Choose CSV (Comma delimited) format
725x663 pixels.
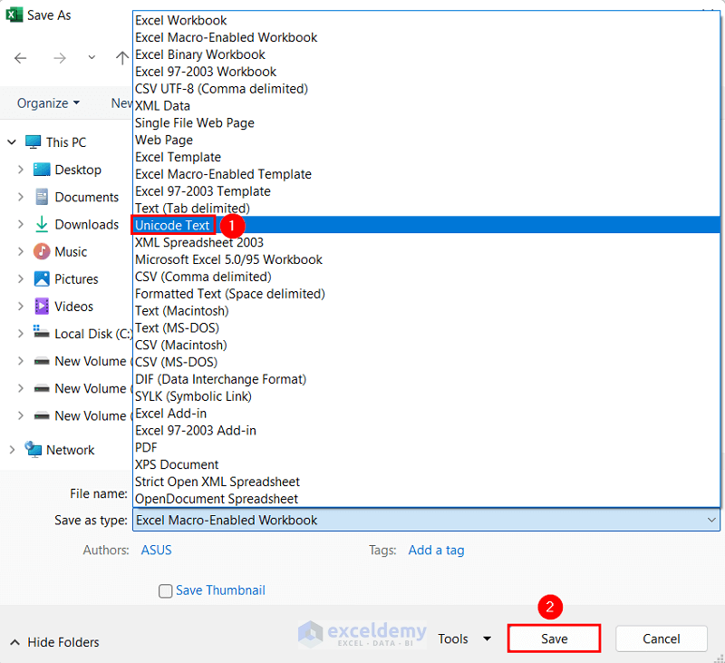(x=426, y=277)
